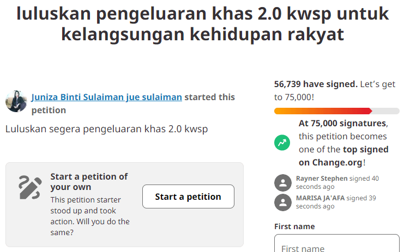Click the 56,739 have signed text
The width and height of the screenshot is (410, 252).
point(316,84)
